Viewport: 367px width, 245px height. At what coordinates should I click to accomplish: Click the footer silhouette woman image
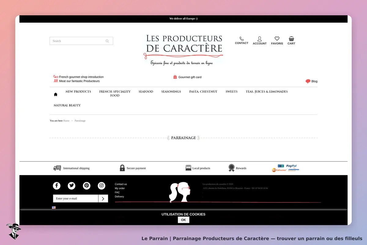pos(180,192)
